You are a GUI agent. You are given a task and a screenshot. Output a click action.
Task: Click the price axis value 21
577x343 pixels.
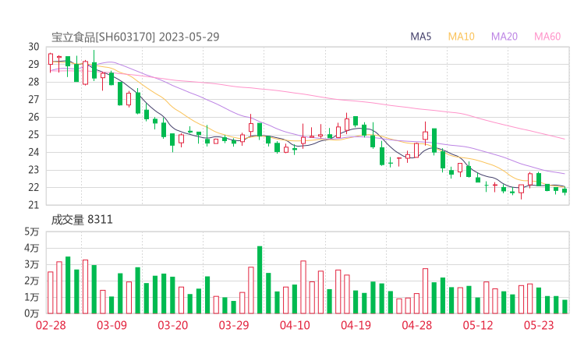coord(34,205)
